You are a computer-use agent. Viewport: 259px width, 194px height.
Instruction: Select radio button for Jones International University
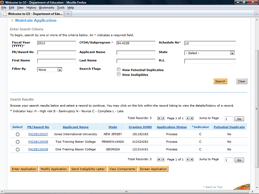click(17, 134)
